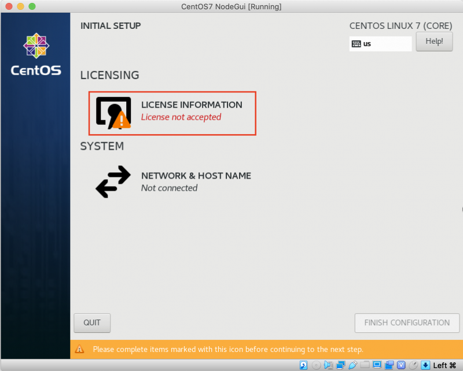Screen dimensions: 463x371
Task: Click the CentOS logo in sidebar
Action: tap(36, 54)
